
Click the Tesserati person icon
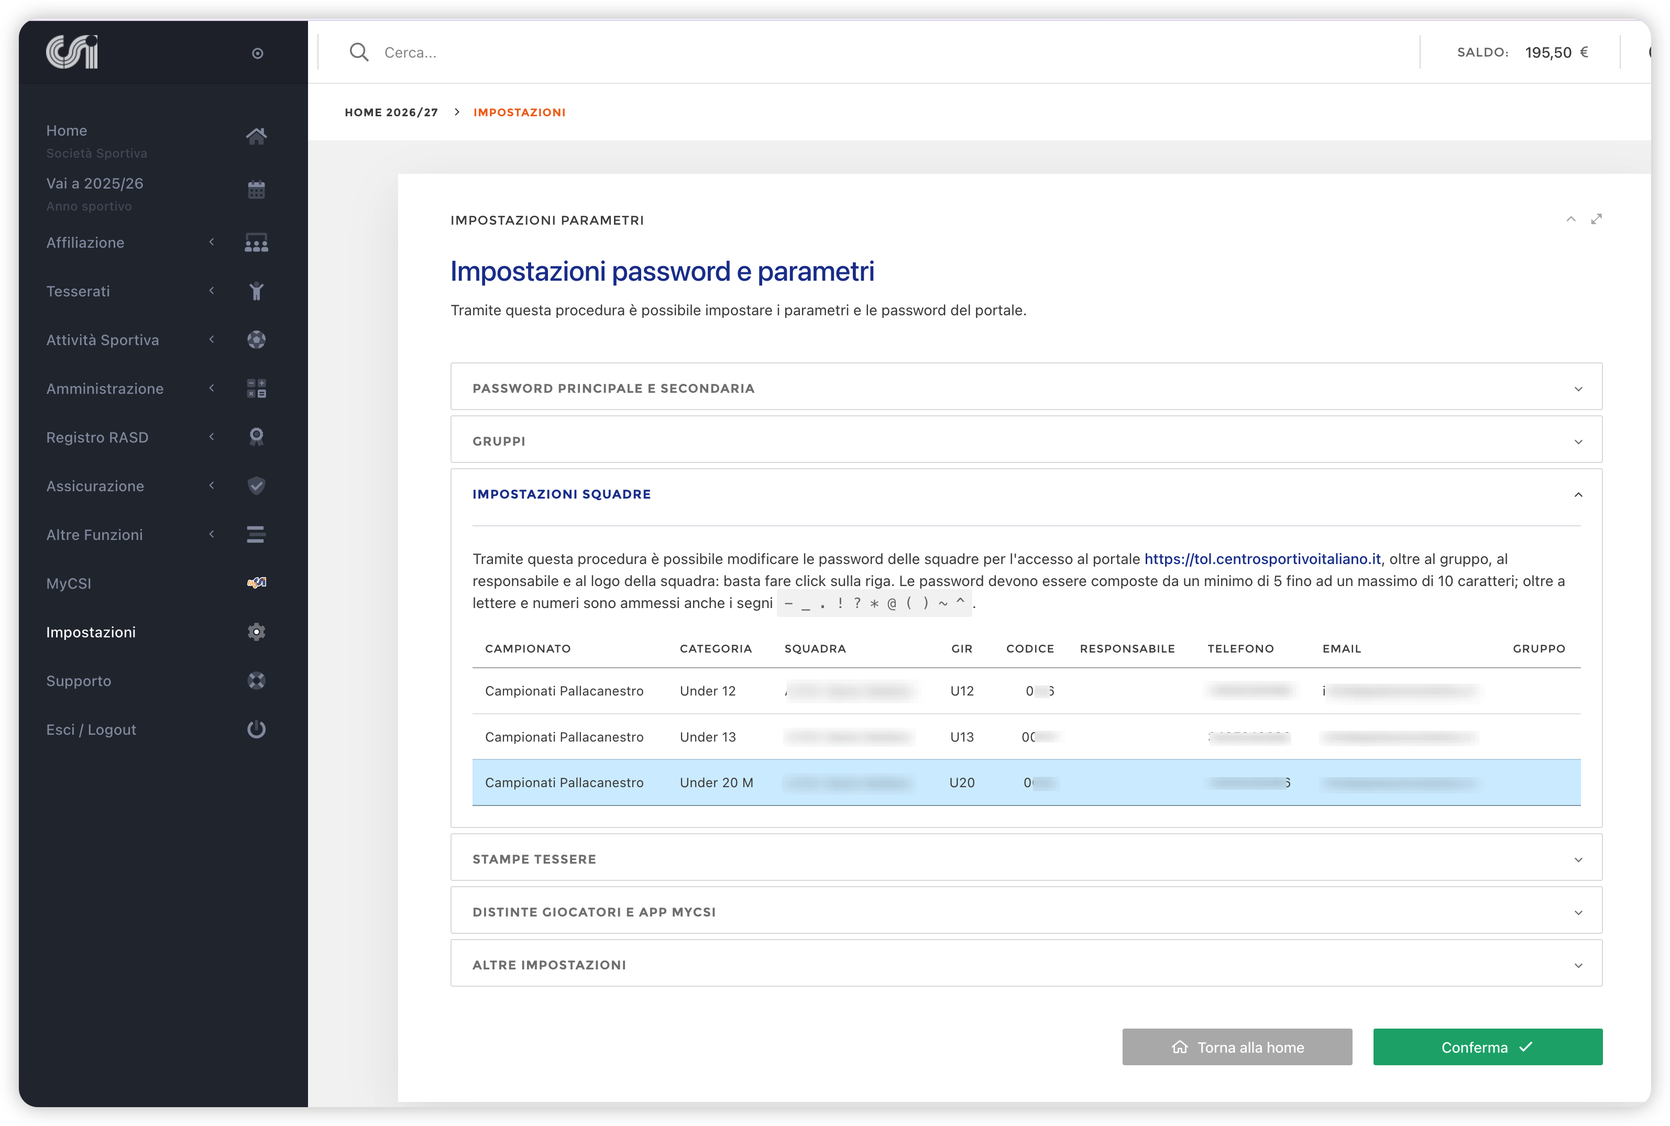257,291
